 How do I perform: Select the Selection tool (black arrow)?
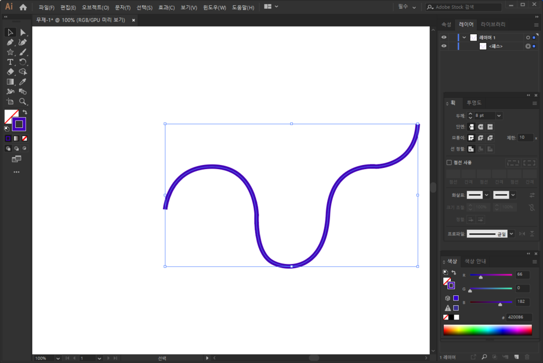coord(10,32)
